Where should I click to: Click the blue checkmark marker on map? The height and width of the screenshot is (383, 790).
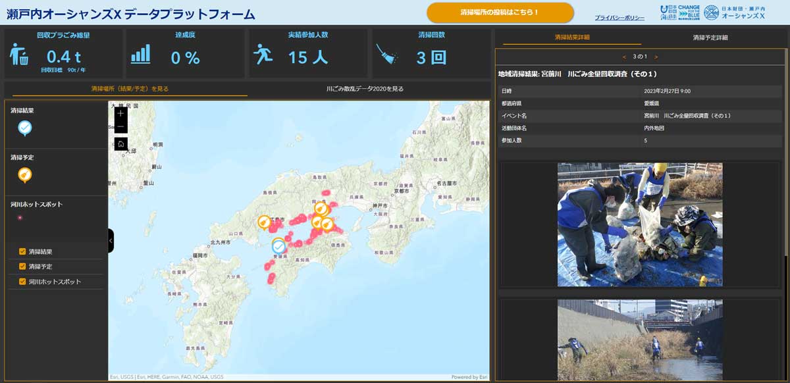(279, 247)
